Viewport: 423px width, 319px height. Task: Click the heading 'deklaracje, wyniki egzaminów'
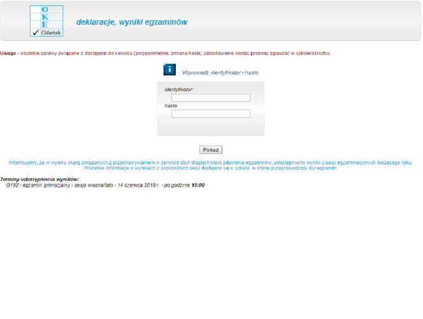[x=132, y=22]
